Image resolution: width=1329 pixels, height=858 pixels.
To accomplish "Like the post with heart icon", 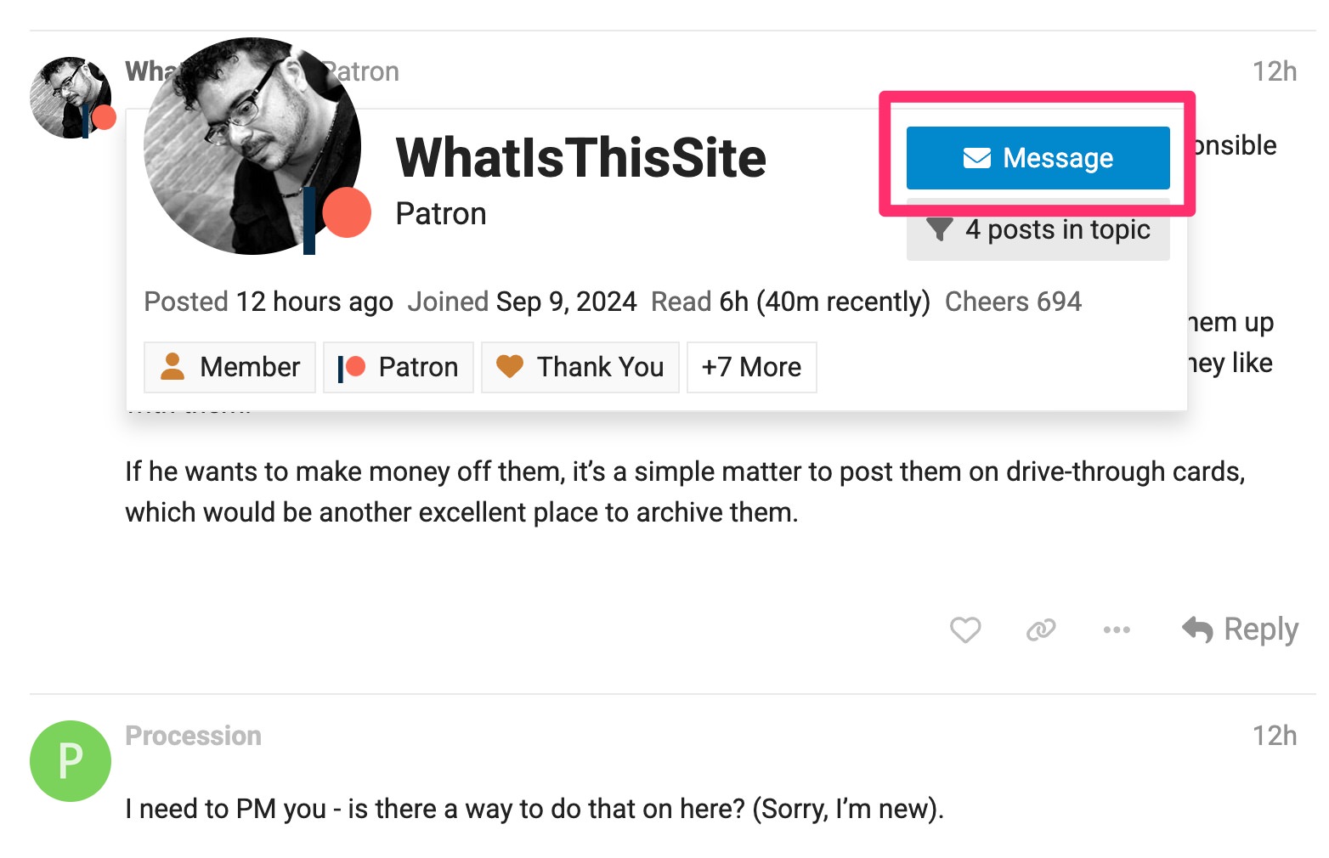I will coord(964,629).
